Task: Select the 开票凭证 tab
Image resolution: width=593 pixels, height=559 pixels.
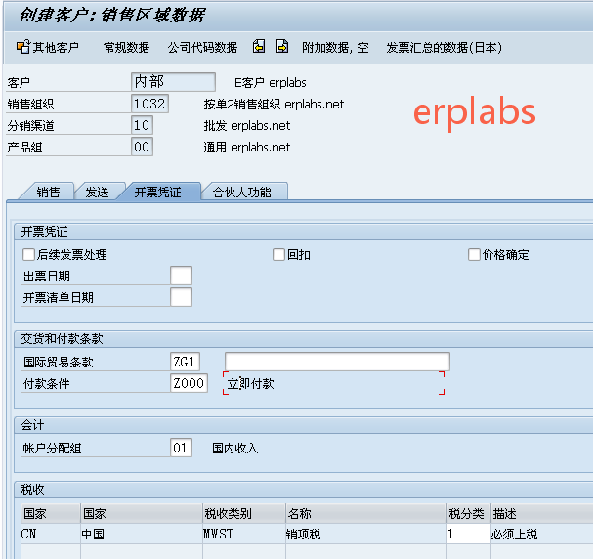Action: [x=158, y=192]
